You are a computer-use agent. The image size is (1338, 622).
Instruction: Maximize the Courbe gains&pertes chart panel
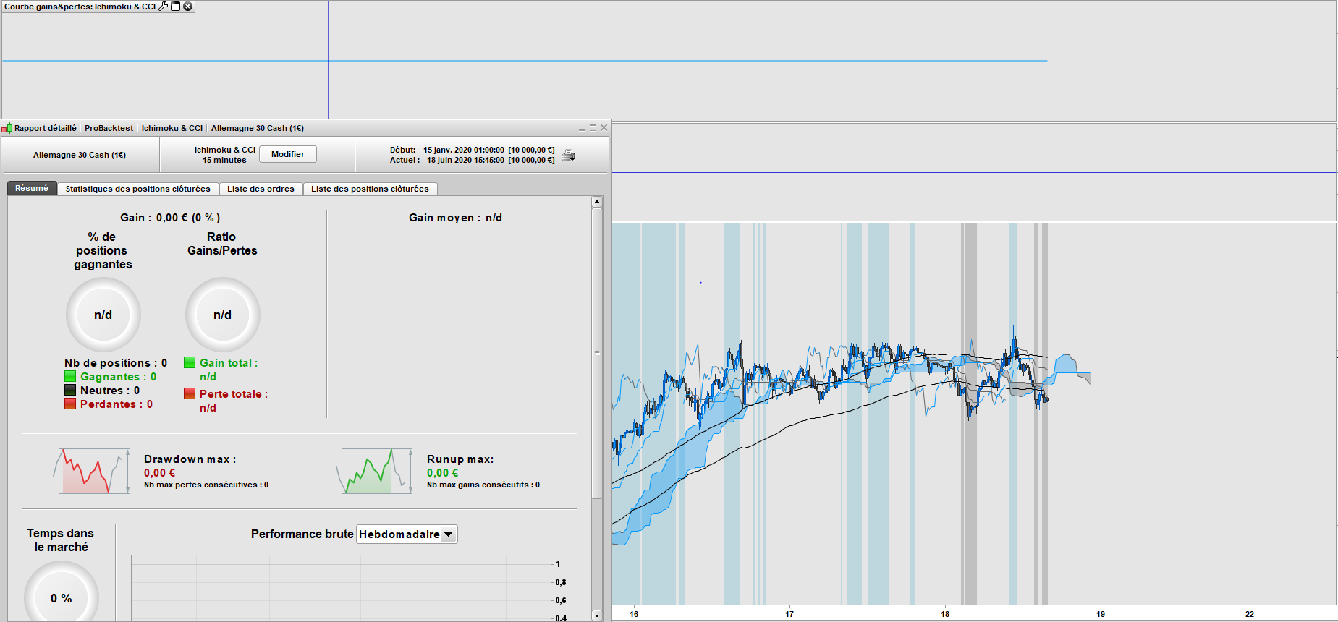tap(175, 6)
